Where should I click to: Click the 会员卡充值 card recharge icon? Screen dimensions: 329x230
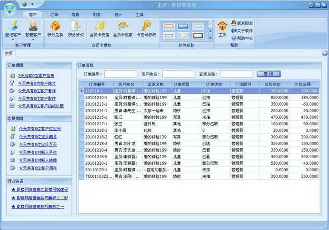pyautogui.click(x=100, y=26)
